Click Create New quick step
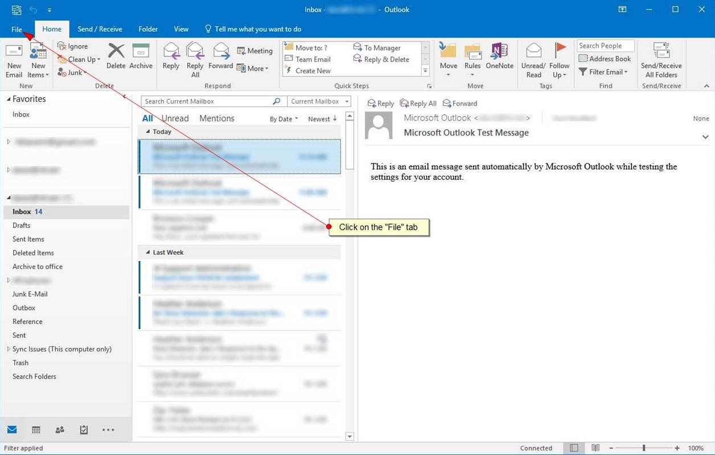This screenshot has width=715, height=455. [307, 71]
